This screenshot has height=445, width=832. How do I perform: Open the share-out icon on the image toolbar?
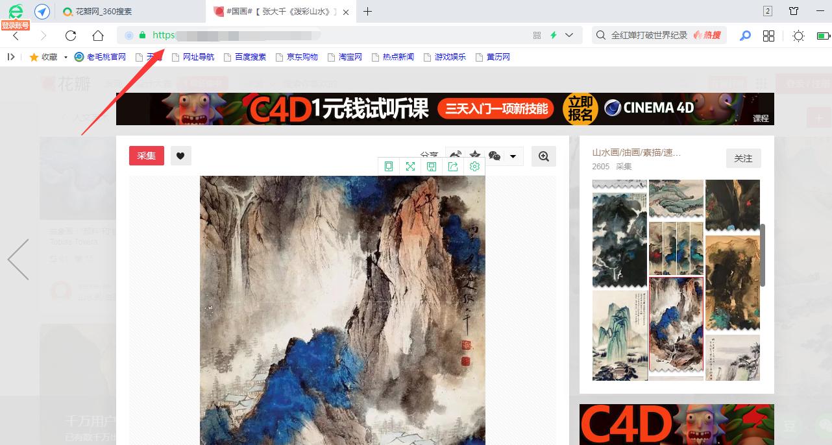pos(453,166)
